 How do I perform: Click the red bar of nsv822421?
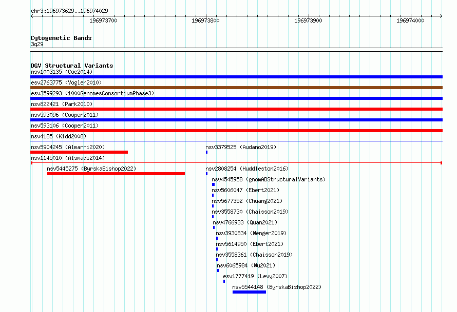click(236, 109)
